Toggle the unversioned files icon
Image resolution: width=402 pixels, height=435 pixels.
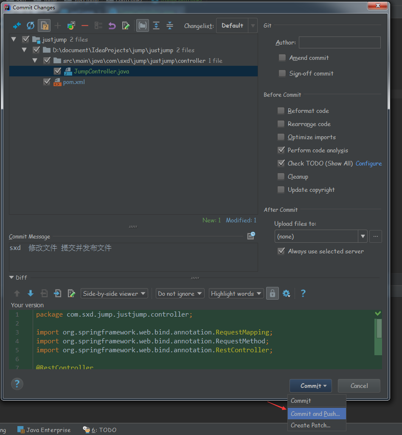(44, 26)
